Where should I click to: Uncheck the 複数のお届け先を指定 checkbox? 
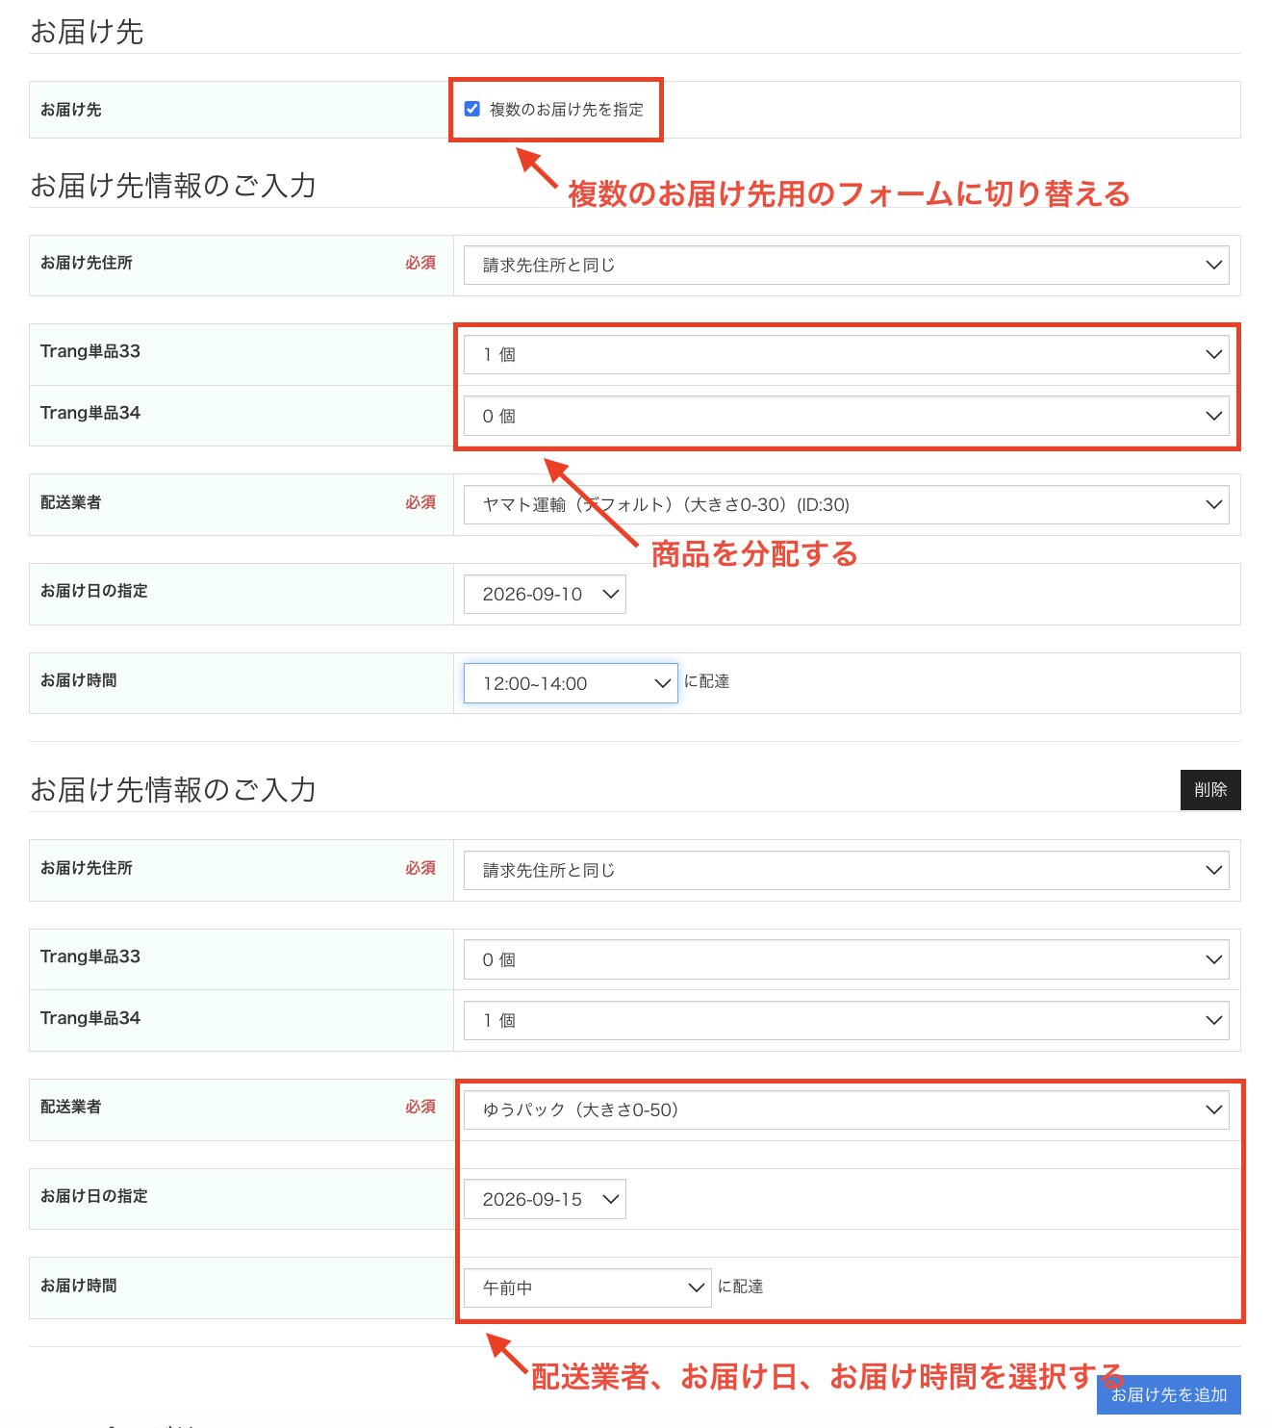pyautogui.click(x=472, y=109)
